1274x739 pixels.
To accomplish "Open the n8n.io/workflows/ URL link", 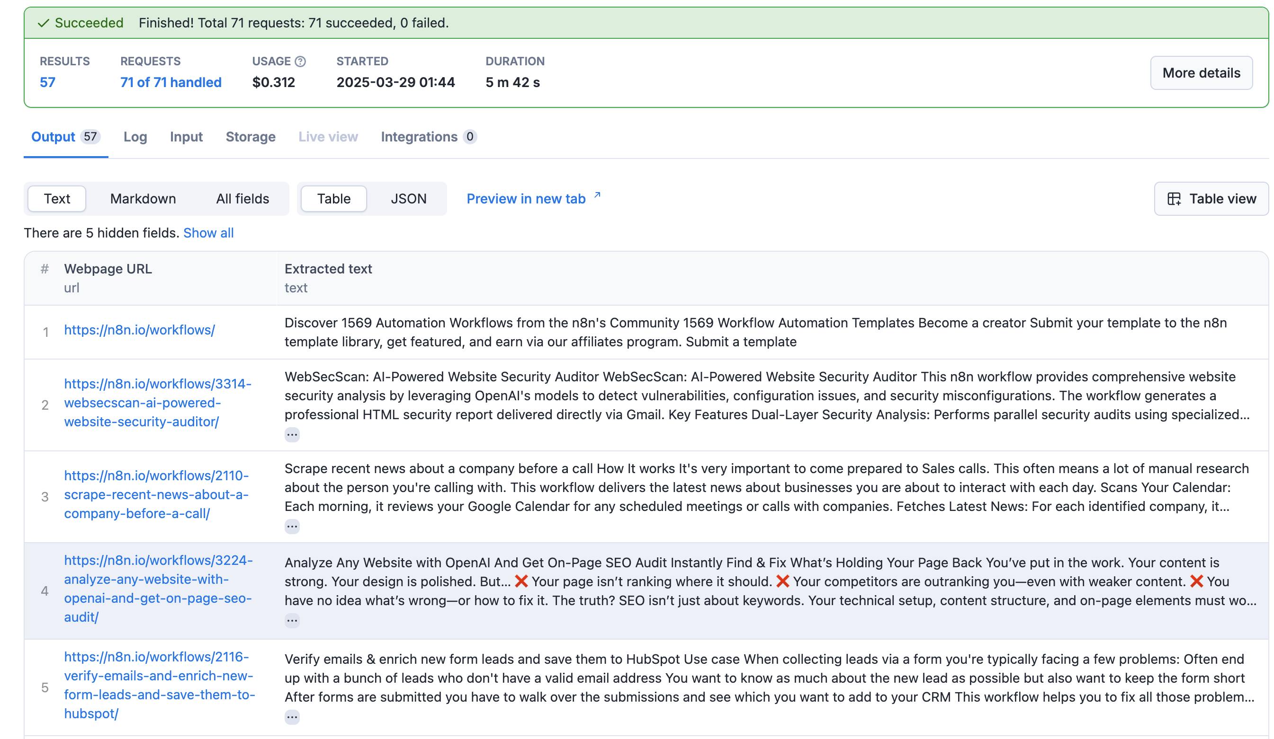I will (139, 330).
